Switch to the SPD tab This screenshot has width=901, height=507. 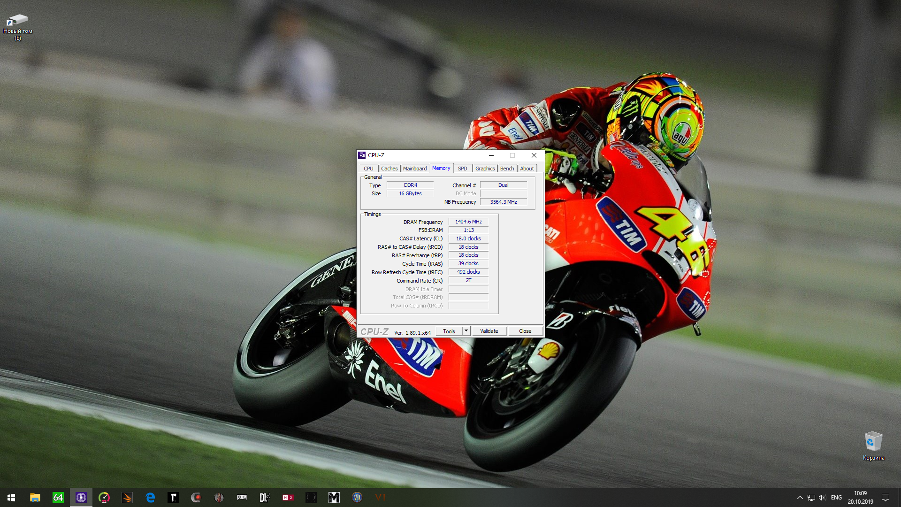tap(462, 169)
